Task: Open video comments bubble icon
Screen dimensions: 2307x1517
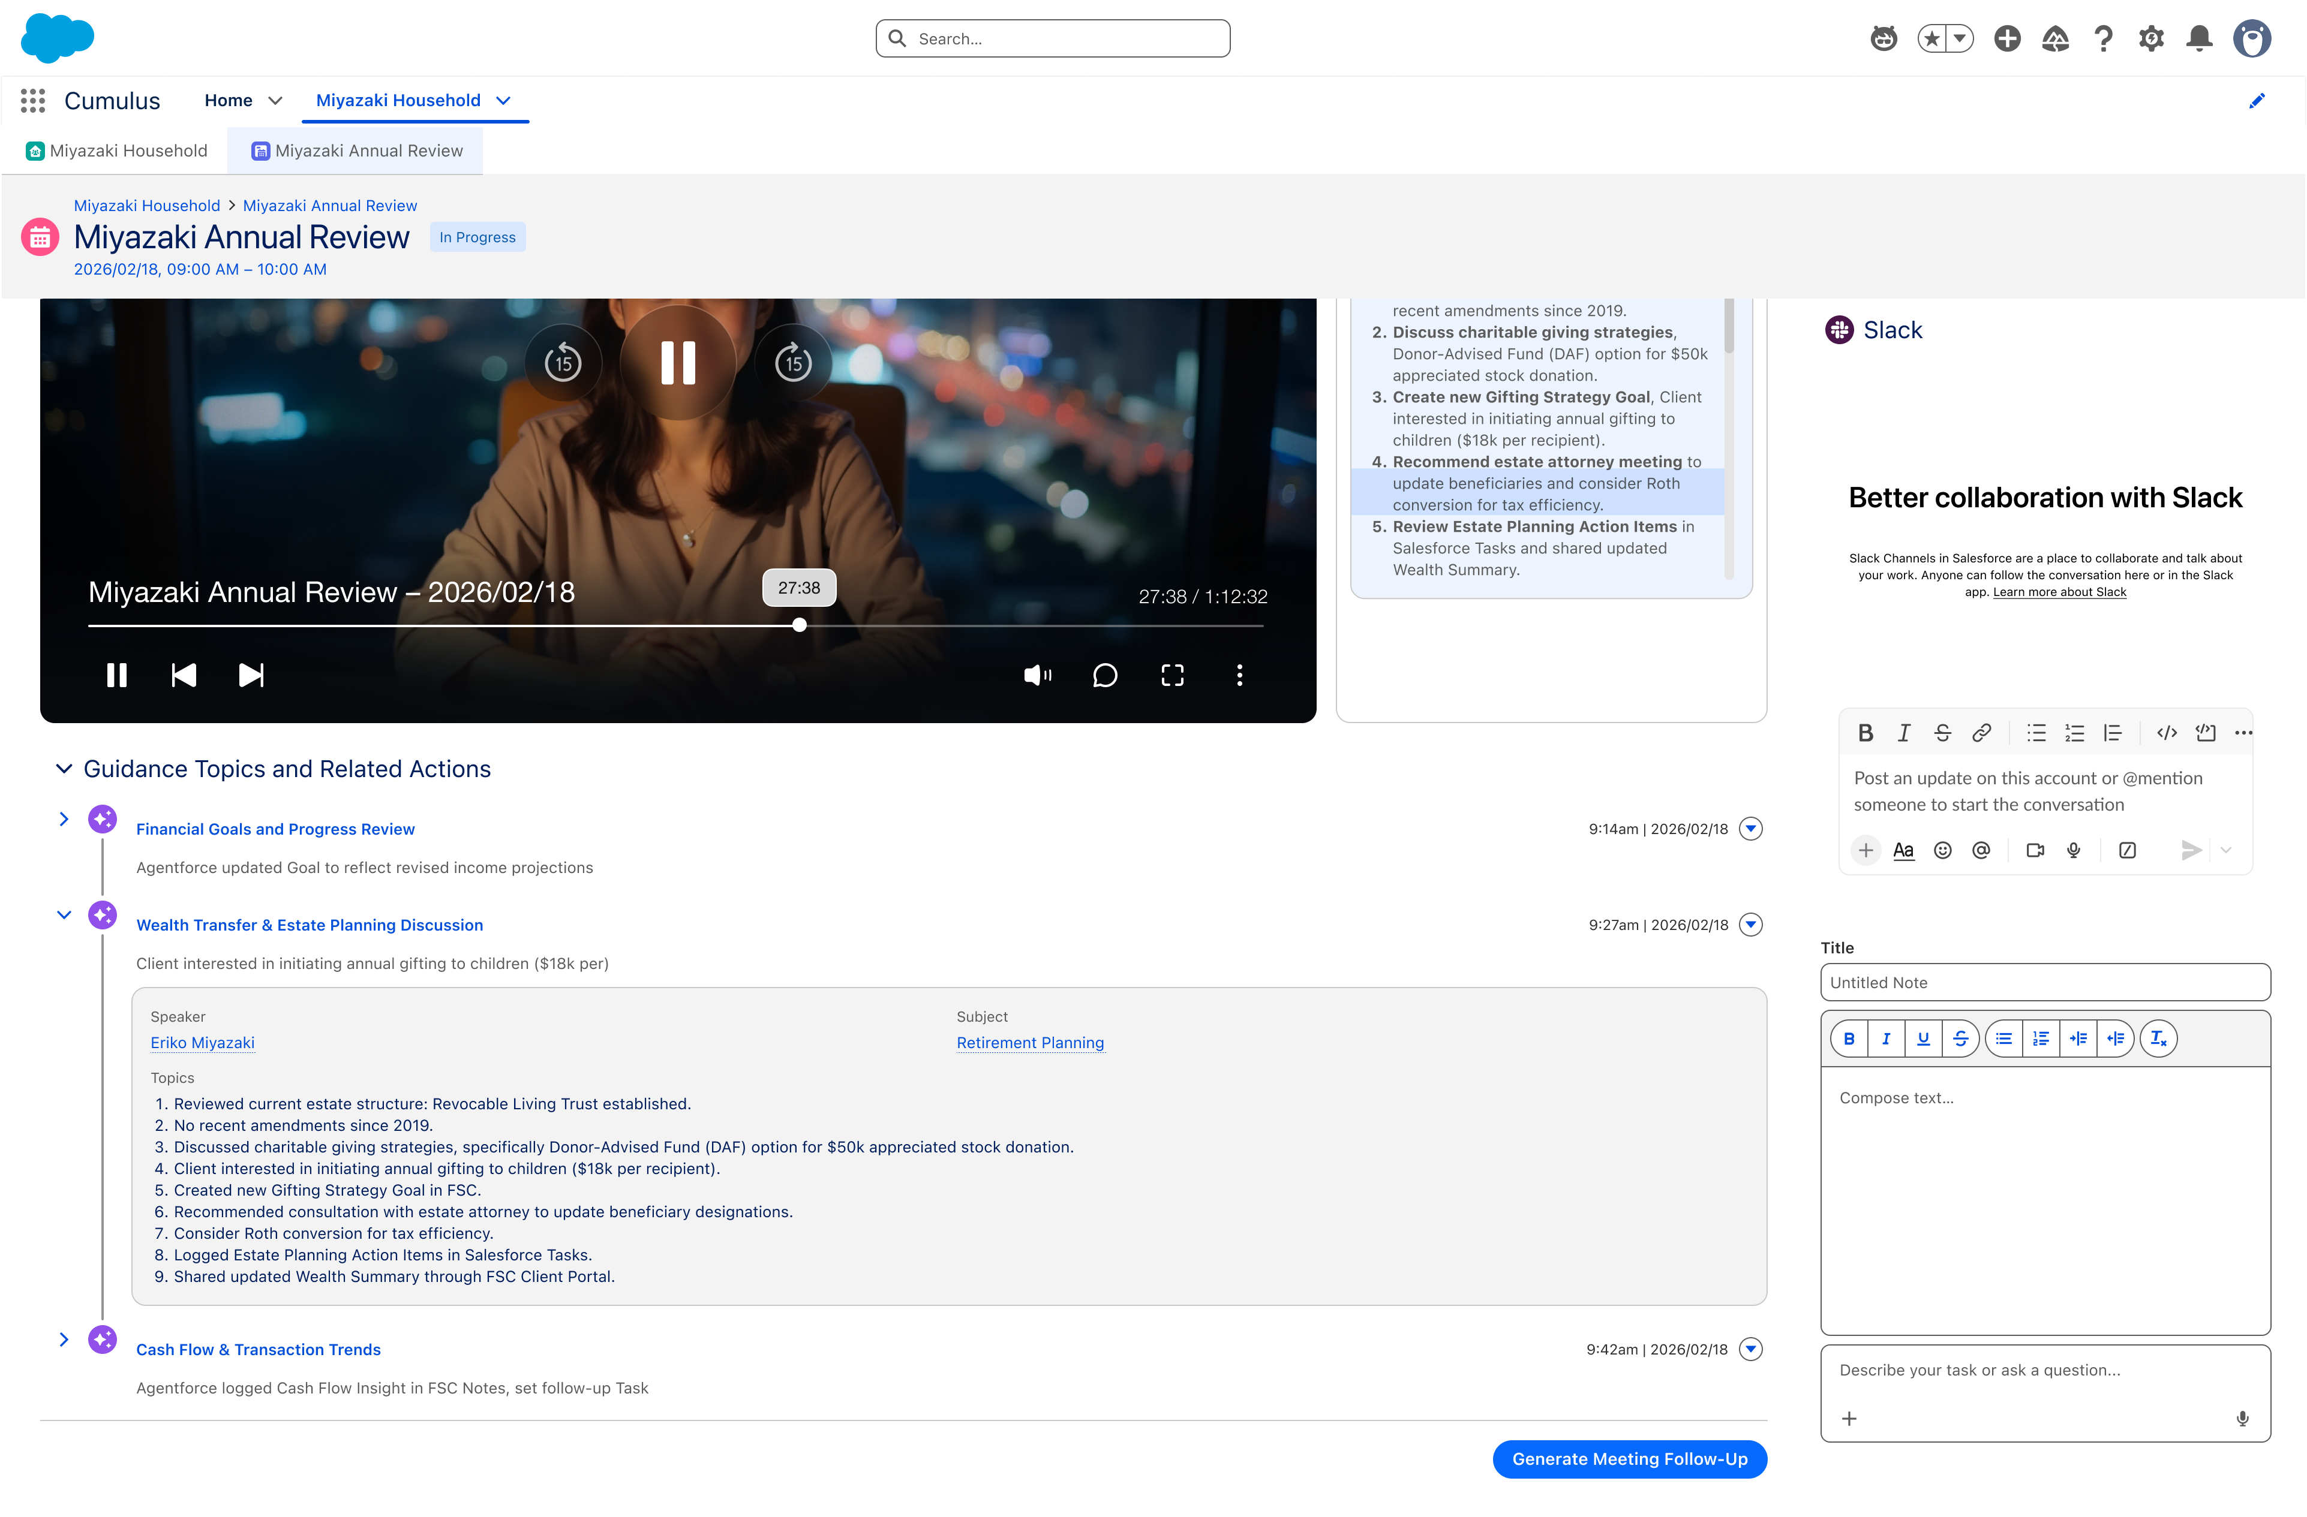Action: tap(1105, 675)
